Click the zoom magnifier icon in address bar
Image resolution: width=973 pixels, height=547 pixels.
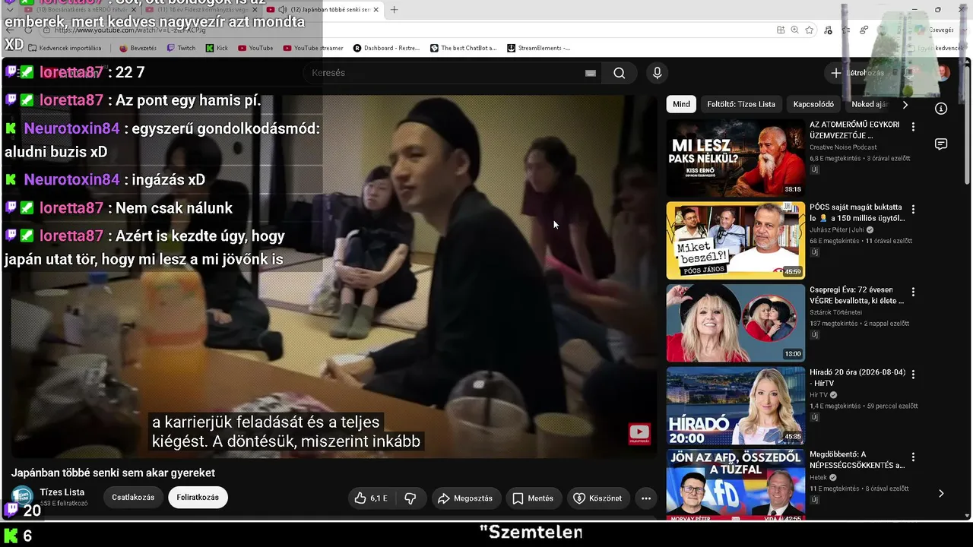click(795, 30)
